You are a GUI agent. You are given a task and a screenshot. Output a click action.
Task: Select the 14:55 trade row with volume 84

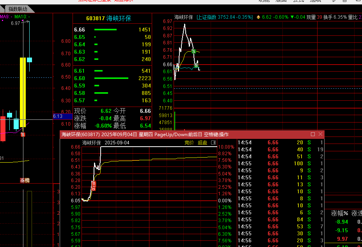coord(280,219)
